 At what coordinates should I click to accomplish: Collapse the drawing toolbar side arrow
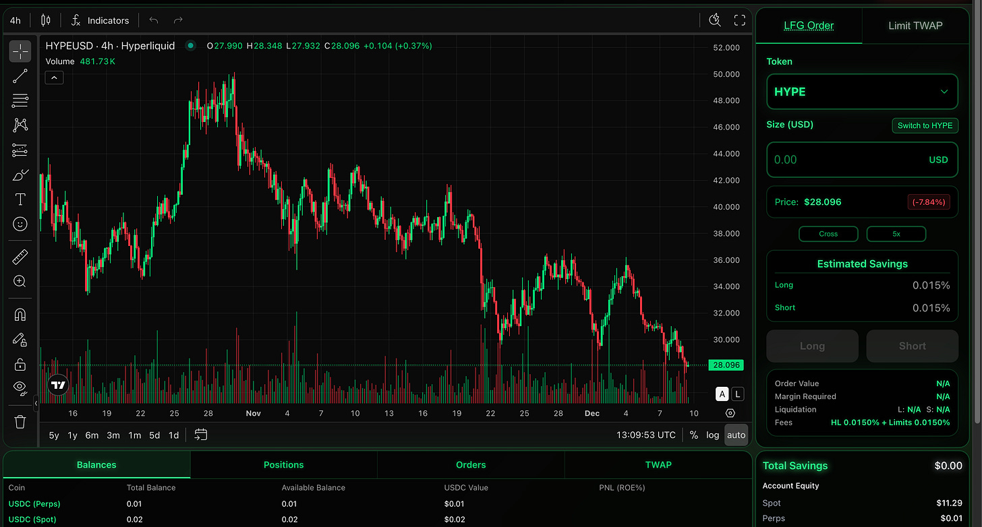pyautogui.click(x=36, y=403)
